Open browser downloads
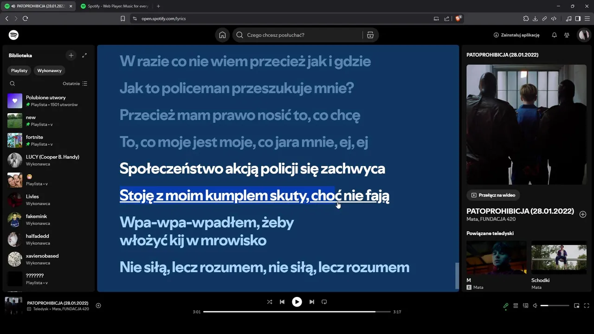Screen dimensions: 594x334 (535, 19)
